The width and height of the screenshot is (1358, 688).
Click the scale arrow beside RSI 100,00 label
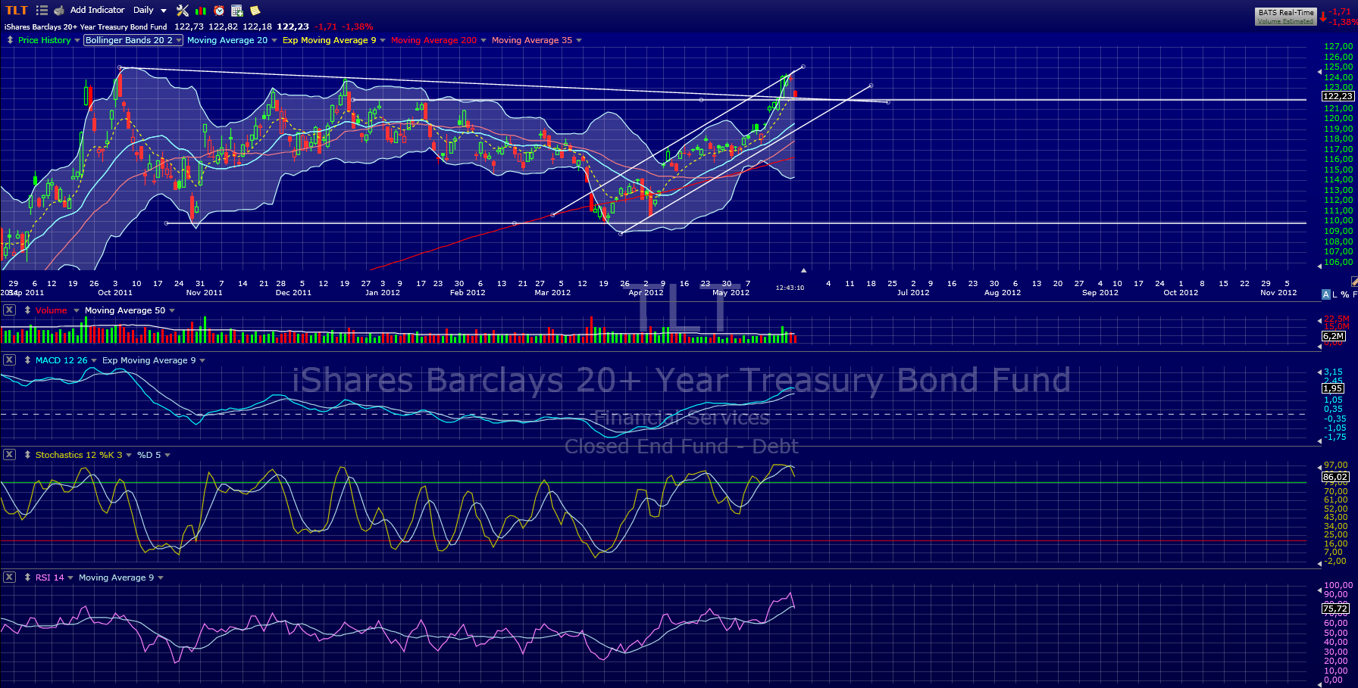click(x=1320, y=589)
